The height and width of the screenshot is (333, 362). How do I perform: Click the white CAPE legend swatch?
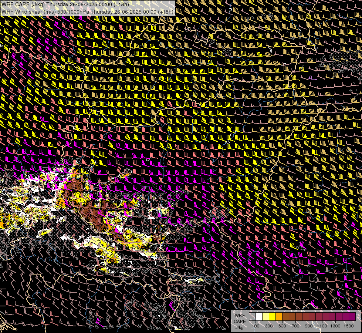[x=259, y=317]
